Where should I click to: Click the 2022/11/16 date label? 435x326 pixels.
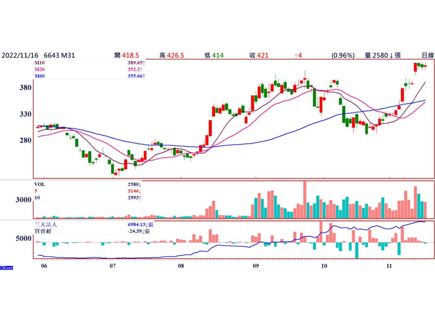(x=19, y=56)
